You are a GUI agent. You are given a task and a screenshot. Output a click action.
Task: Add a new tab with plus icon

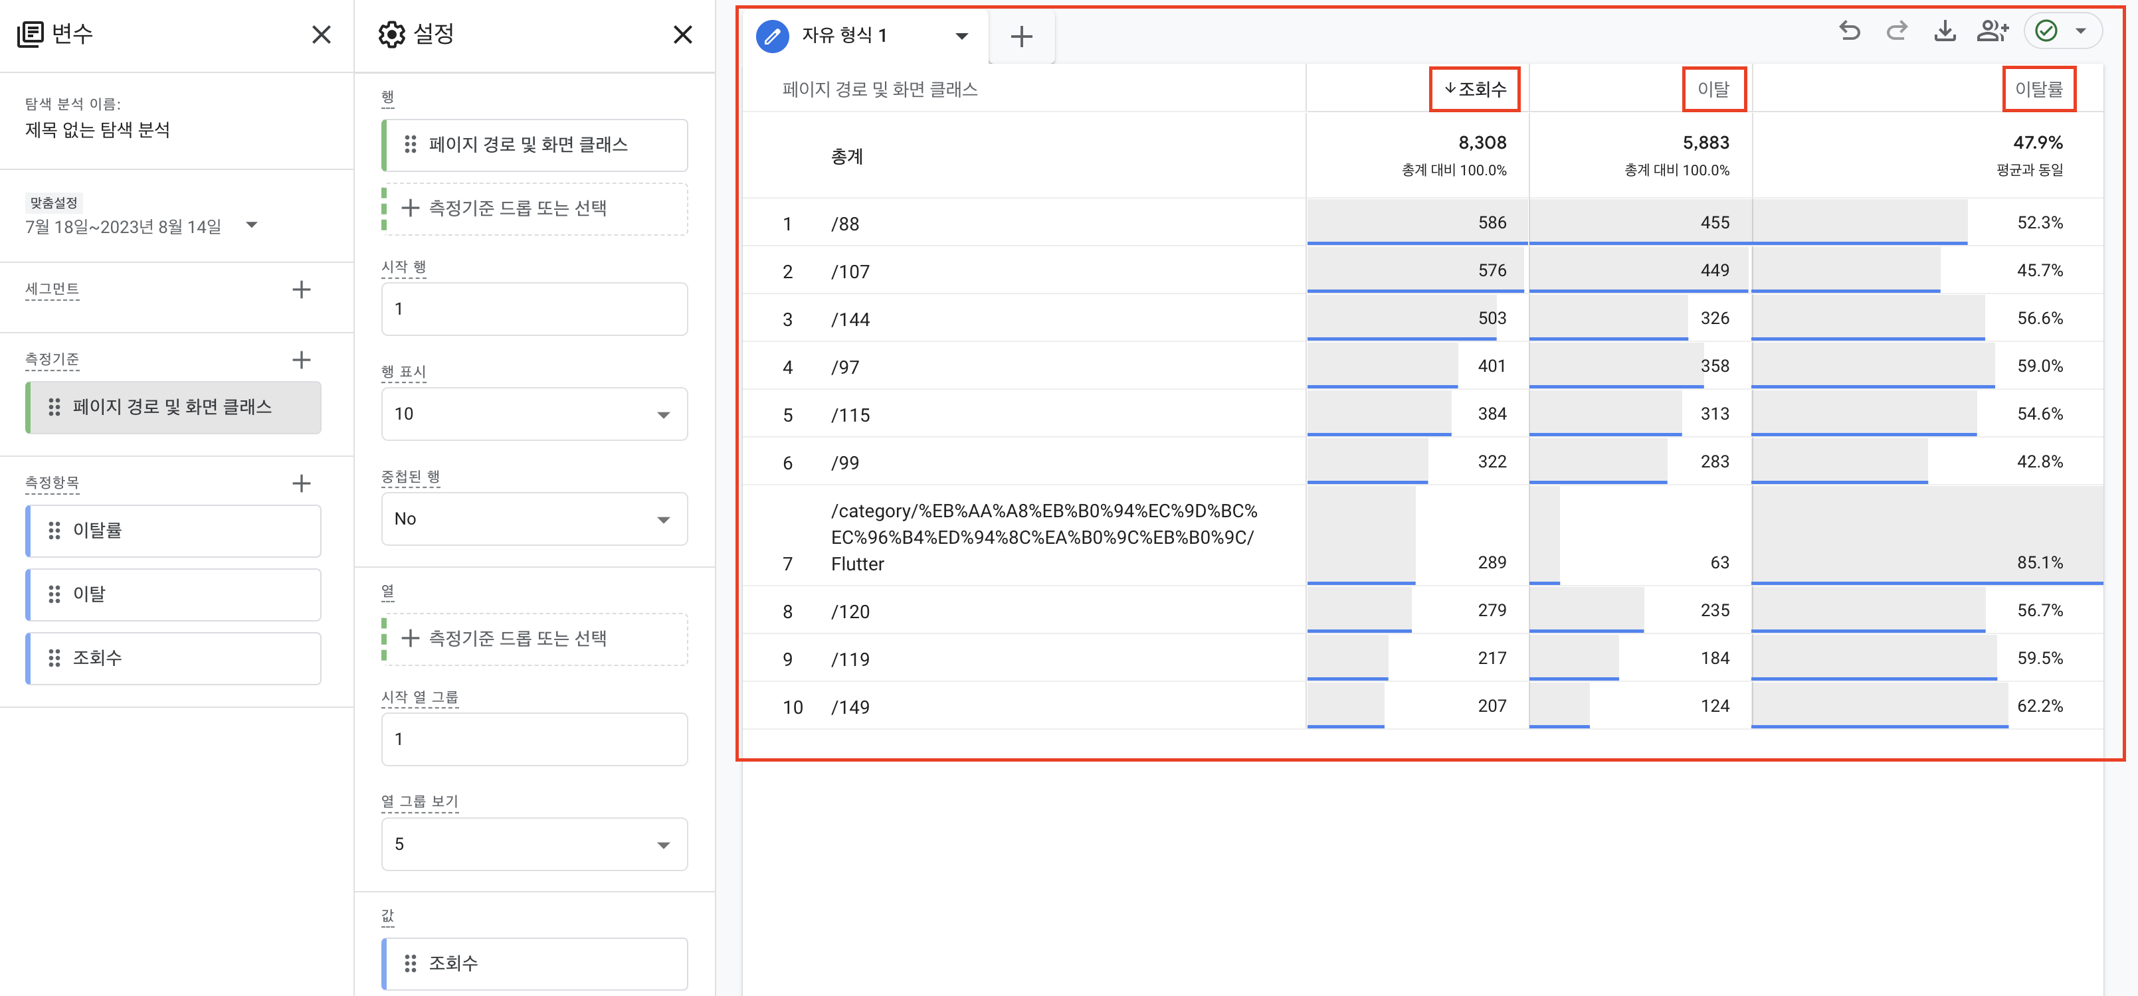pyautogui.click(x=1021, y=37)
